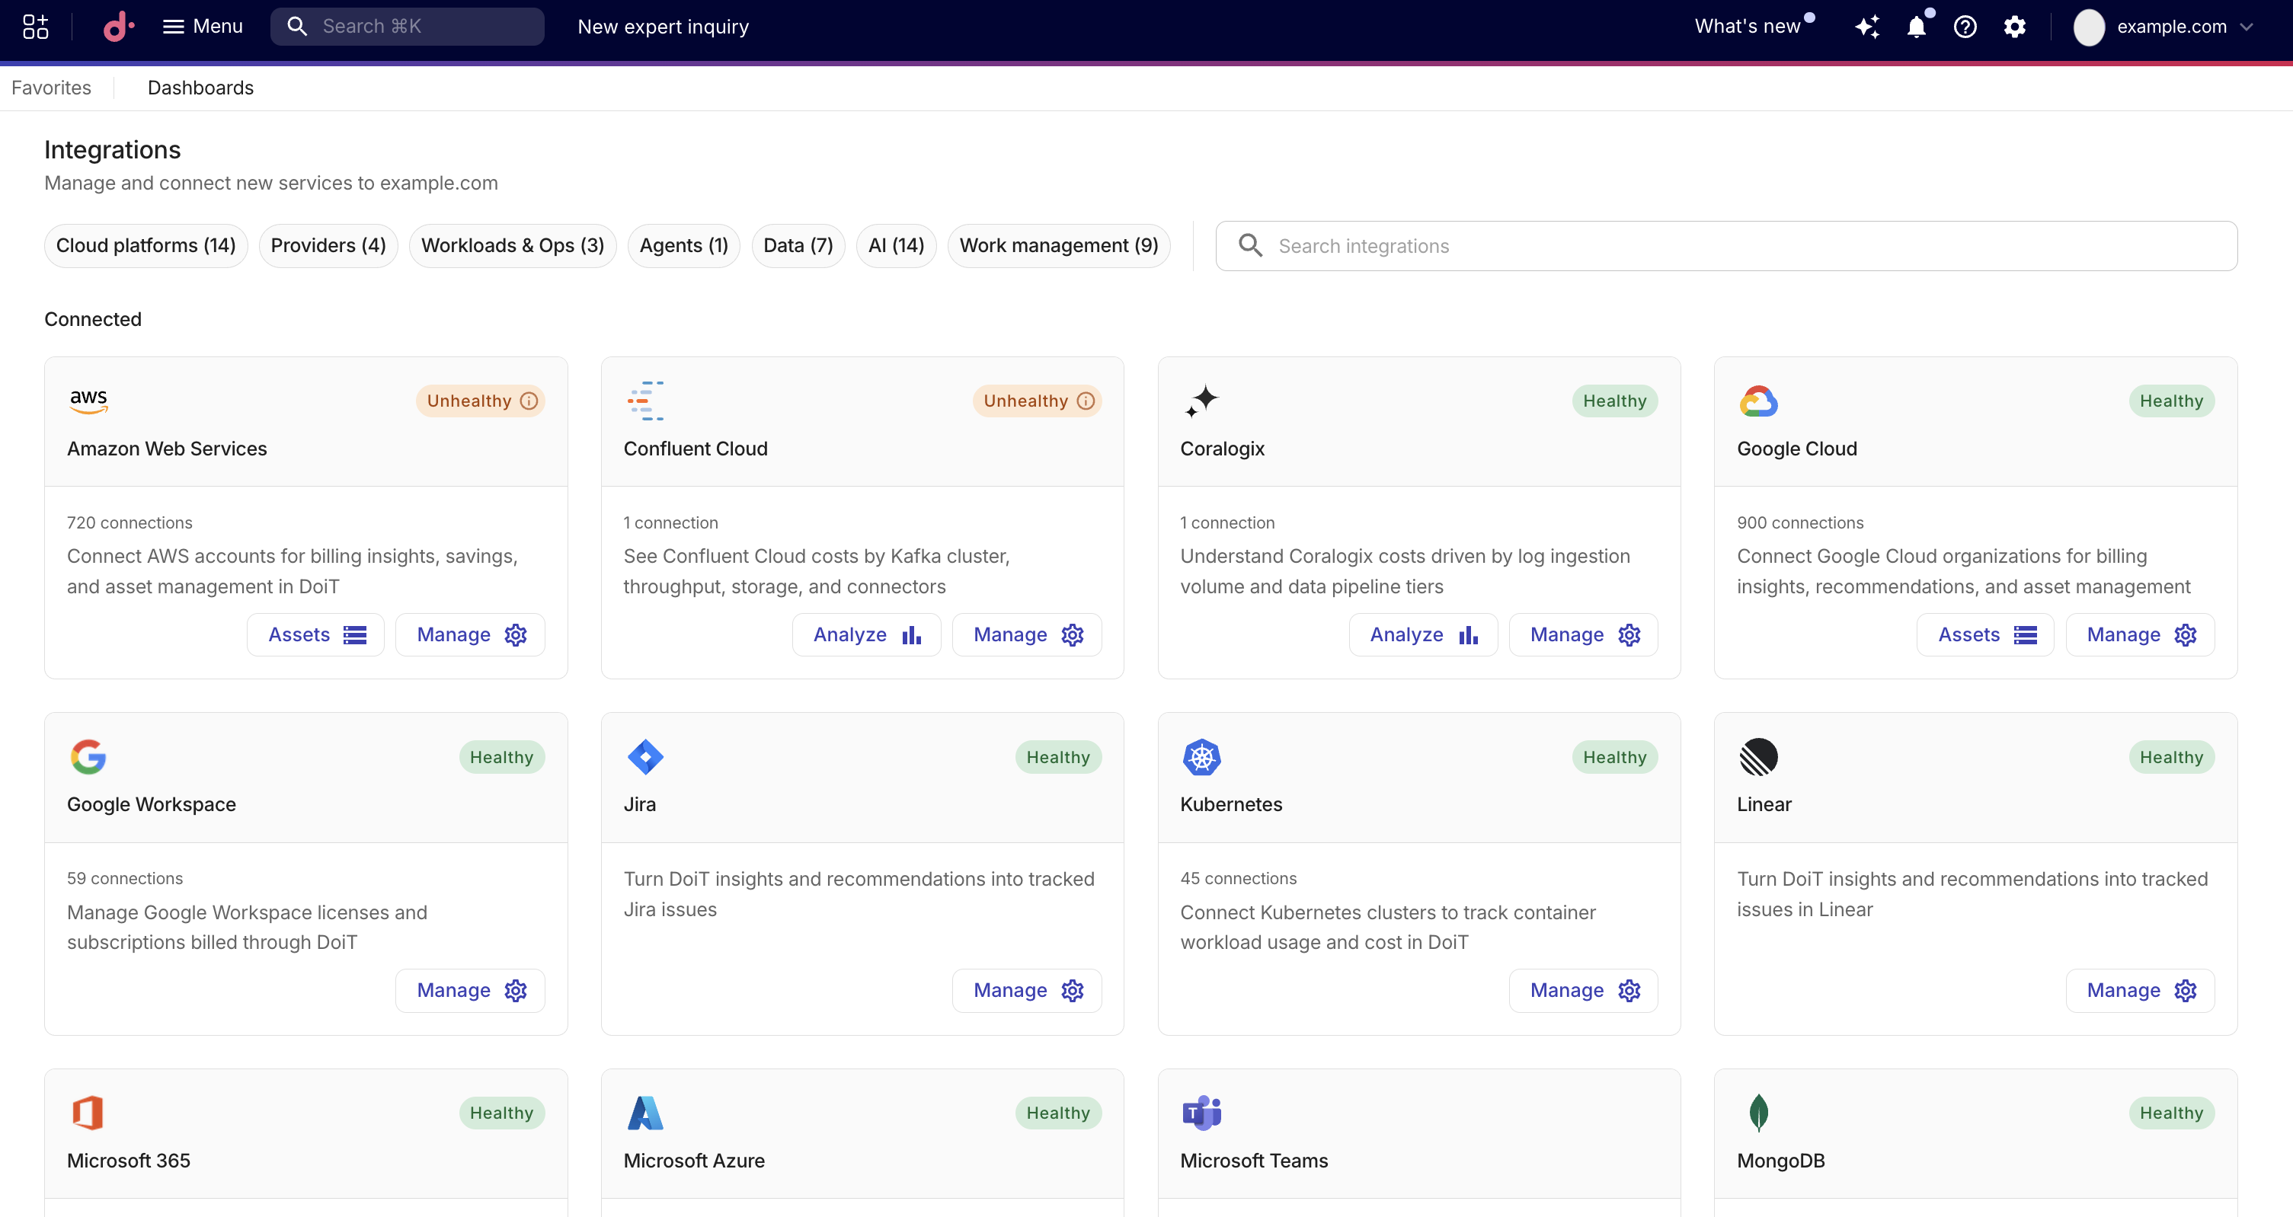Viewport: 2293px width, 1217px height.
Task: Click Manage button on Jira card
Action: click(x=1027, y=991)
